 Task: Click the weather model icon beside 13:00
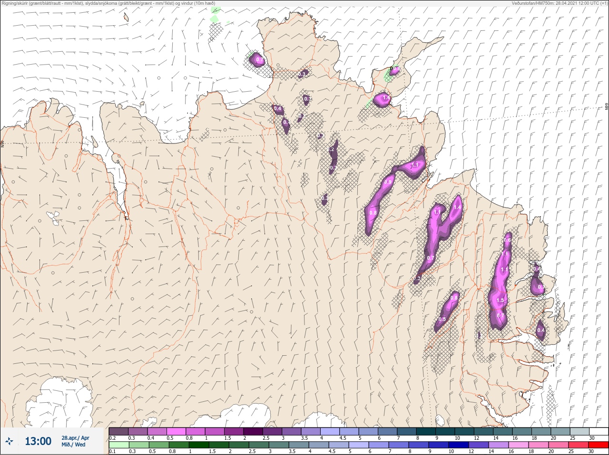[10, 441]
